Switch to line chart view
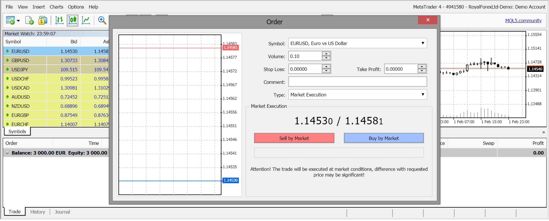The image size is (549, 221). (86, 20)
